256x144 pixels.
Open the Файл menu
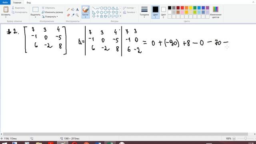pos(5,2)
